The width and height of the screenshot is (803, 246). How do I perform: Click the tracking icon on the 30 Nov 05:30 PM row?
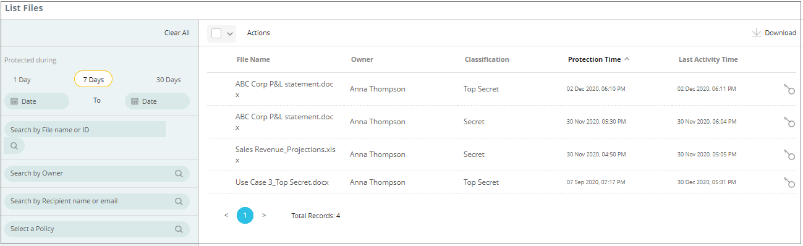point(789,122)
